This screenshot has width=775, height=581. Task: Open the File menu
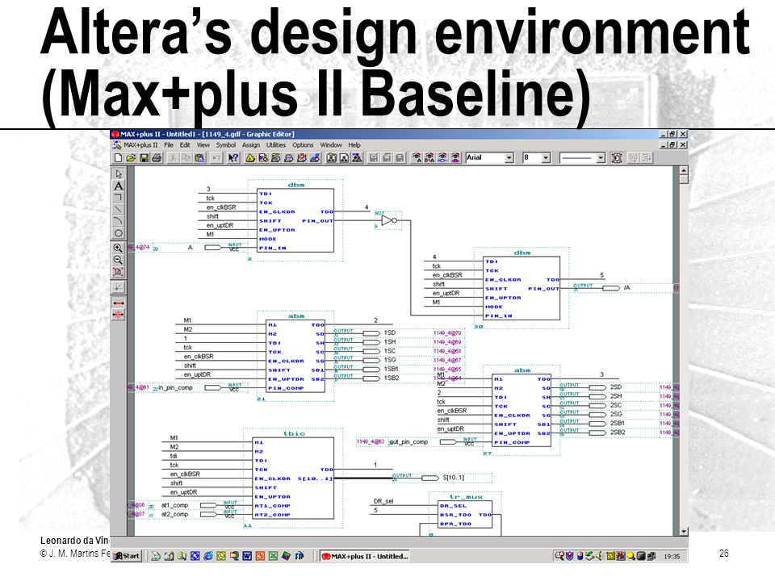click(x=169, y=145)
